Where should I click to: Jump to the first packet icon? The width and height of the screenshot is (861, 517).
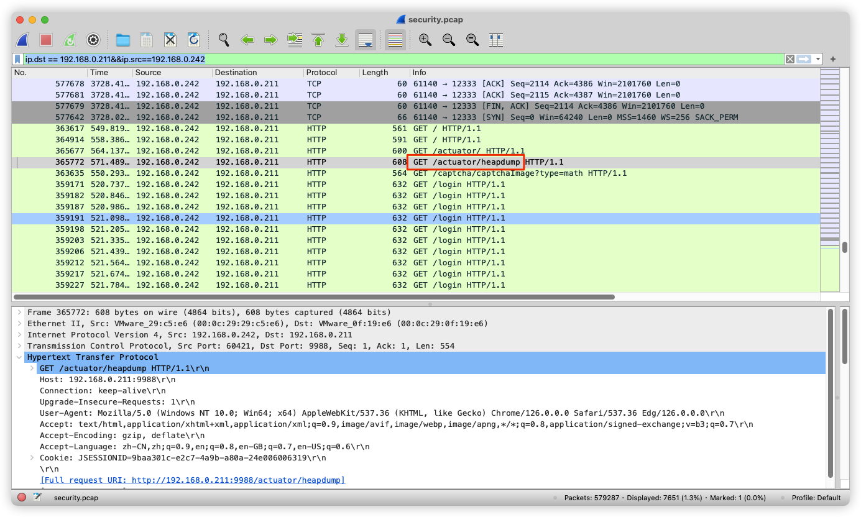coord(318,40)
